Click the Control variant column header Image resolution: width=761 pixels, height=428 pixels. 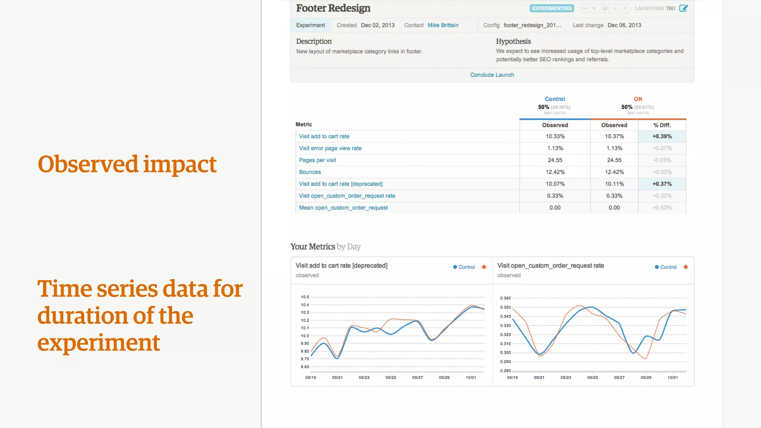(x=554, y=99)
